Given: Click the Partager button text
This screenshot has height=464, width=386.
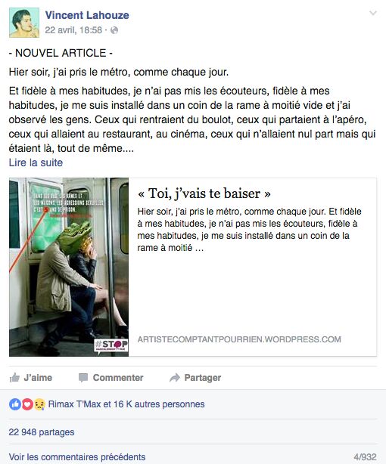Looking at the screenshot, I should point(203,378).
